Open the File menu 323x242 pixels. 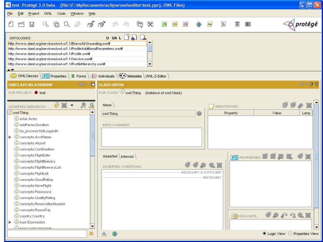tap(10, 14)
